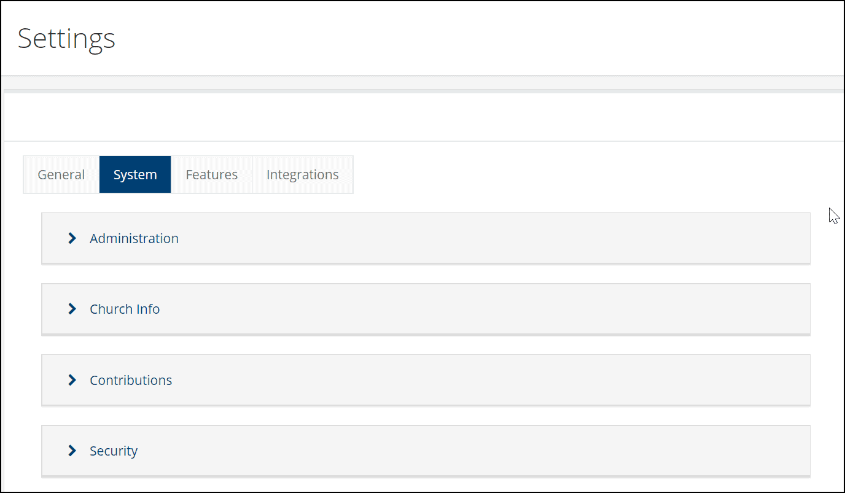Viewport: 845px width, 493px height.
Task: Go to the Integrations tab
Action: point(303,174)
